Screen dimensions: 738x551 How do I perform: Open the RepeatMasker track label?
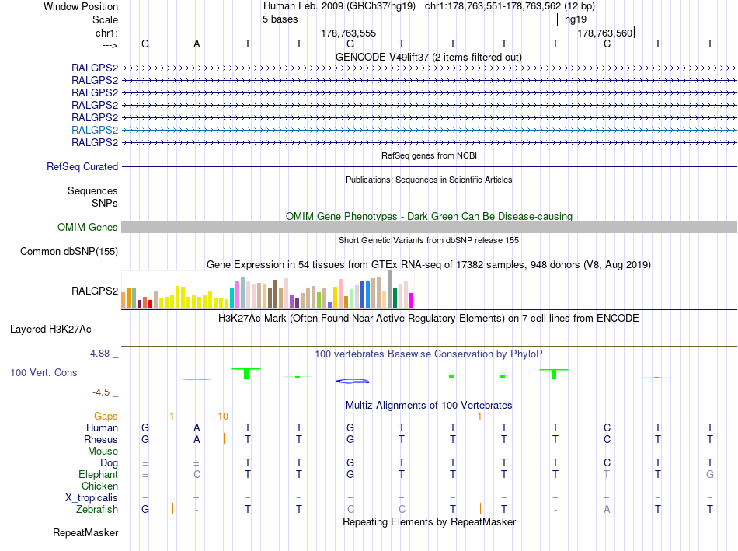coord(85,533)
